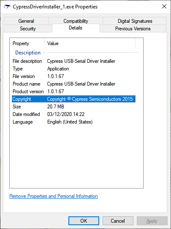Select the File version property label

(24, 76)
